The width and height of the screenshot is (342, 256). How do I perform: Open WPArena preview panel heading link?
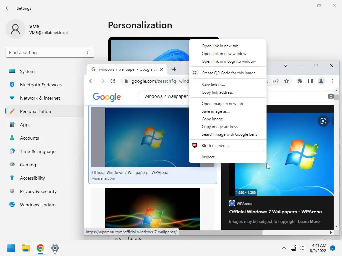click(x=275, y=212)
